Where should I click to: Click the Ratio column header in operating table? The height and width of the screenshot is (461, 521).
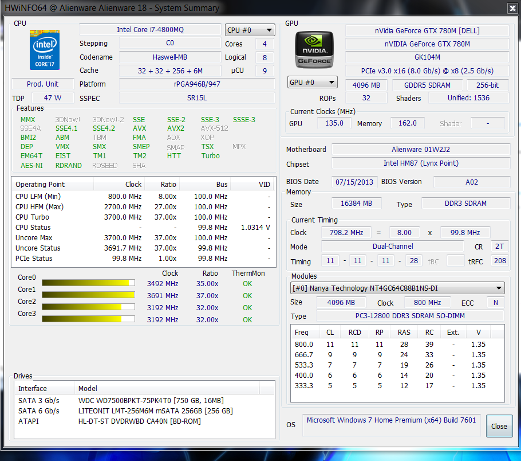[162, 185]
